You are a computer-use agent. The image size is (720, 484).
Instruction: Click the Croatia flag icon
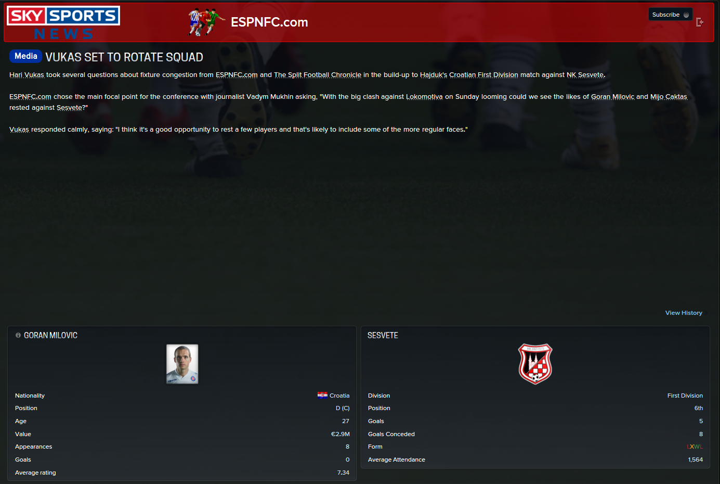(x=322, y=395)
